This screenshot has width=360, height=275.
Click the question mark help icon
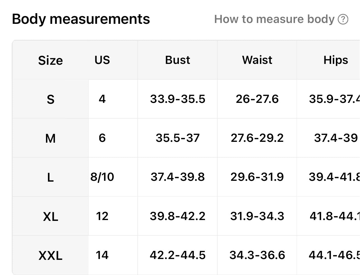click(343, 19)
